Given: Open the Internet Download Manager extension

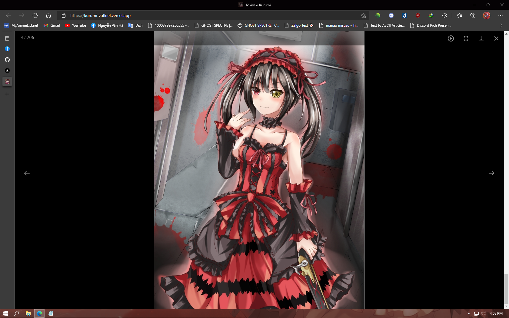Looking at the screenshot, I should click(431, 15).
